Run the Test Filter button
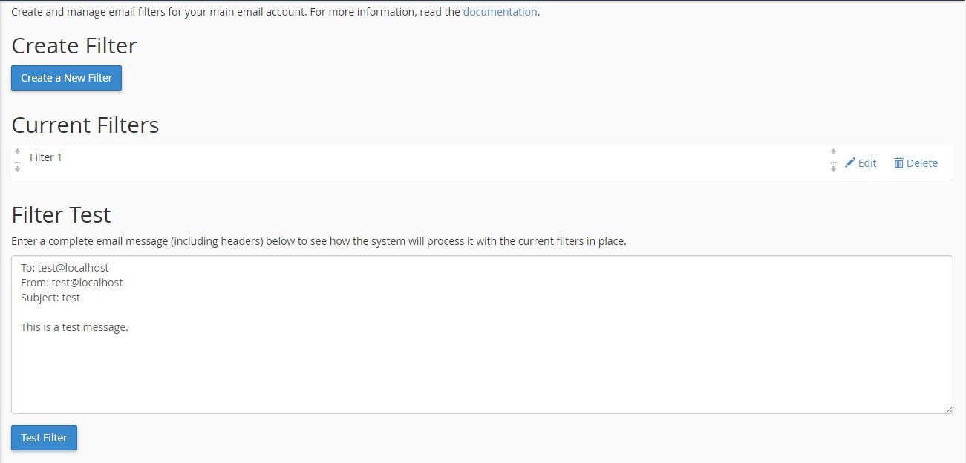 (x=44, y=438)
